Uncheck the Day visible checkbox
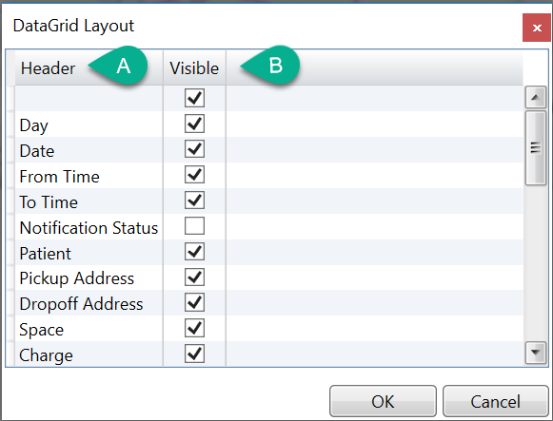The width and height of the screenshot is (553, 421). point(194,124)
